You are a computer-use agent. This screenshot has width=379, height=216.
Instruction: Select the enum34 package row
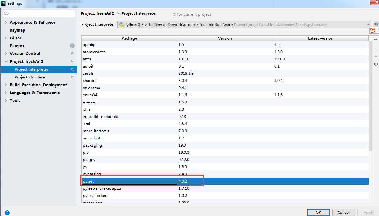point(225,95)
